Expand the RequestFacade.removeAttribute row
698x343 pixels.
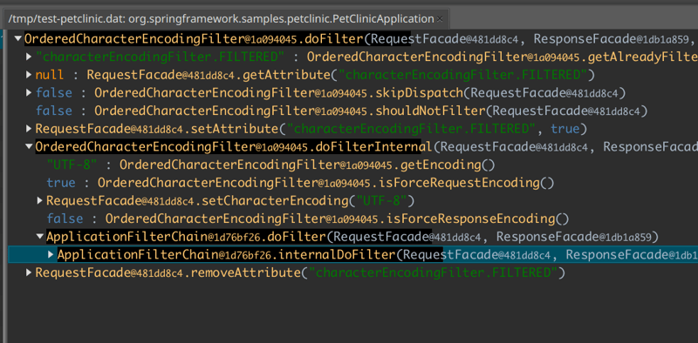point(29,272)
